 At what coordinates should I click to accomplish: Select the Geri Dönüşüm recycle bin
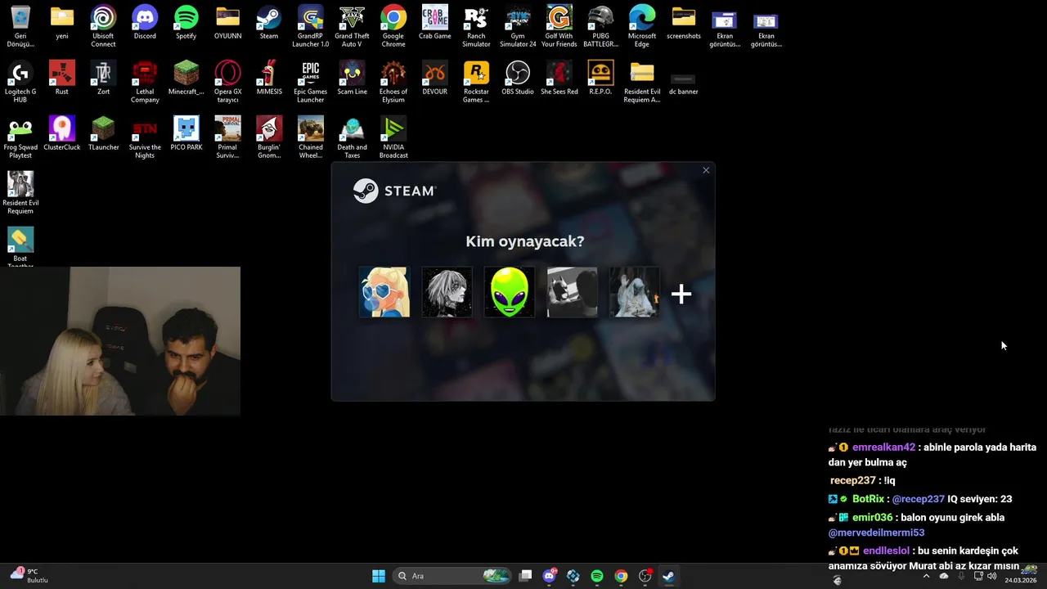coord(20,26)
